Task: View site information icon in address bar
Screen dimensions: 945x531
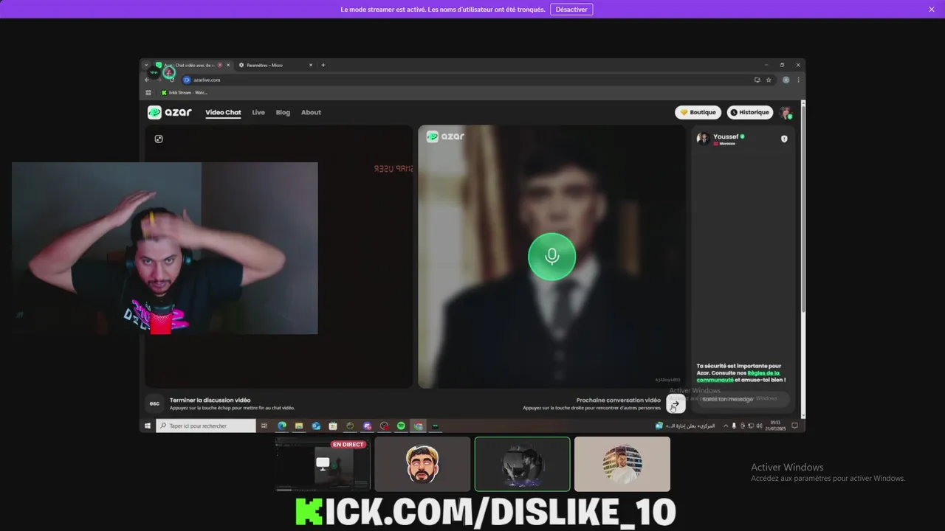Action: point(187,80)
